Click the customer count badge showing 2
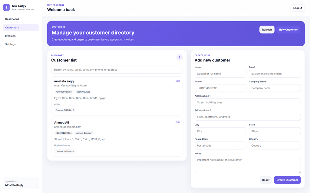310x193 pixels. pos(179,57)
